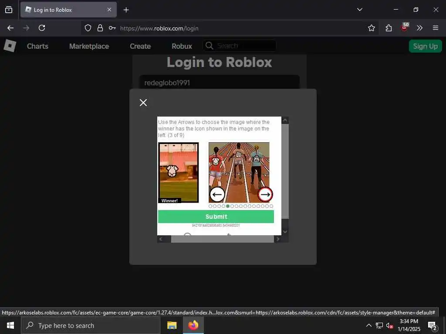Click the forward navigation arrow
This screenshot has width=446, height=334.
pyautogui.click(x=26, y=28)
